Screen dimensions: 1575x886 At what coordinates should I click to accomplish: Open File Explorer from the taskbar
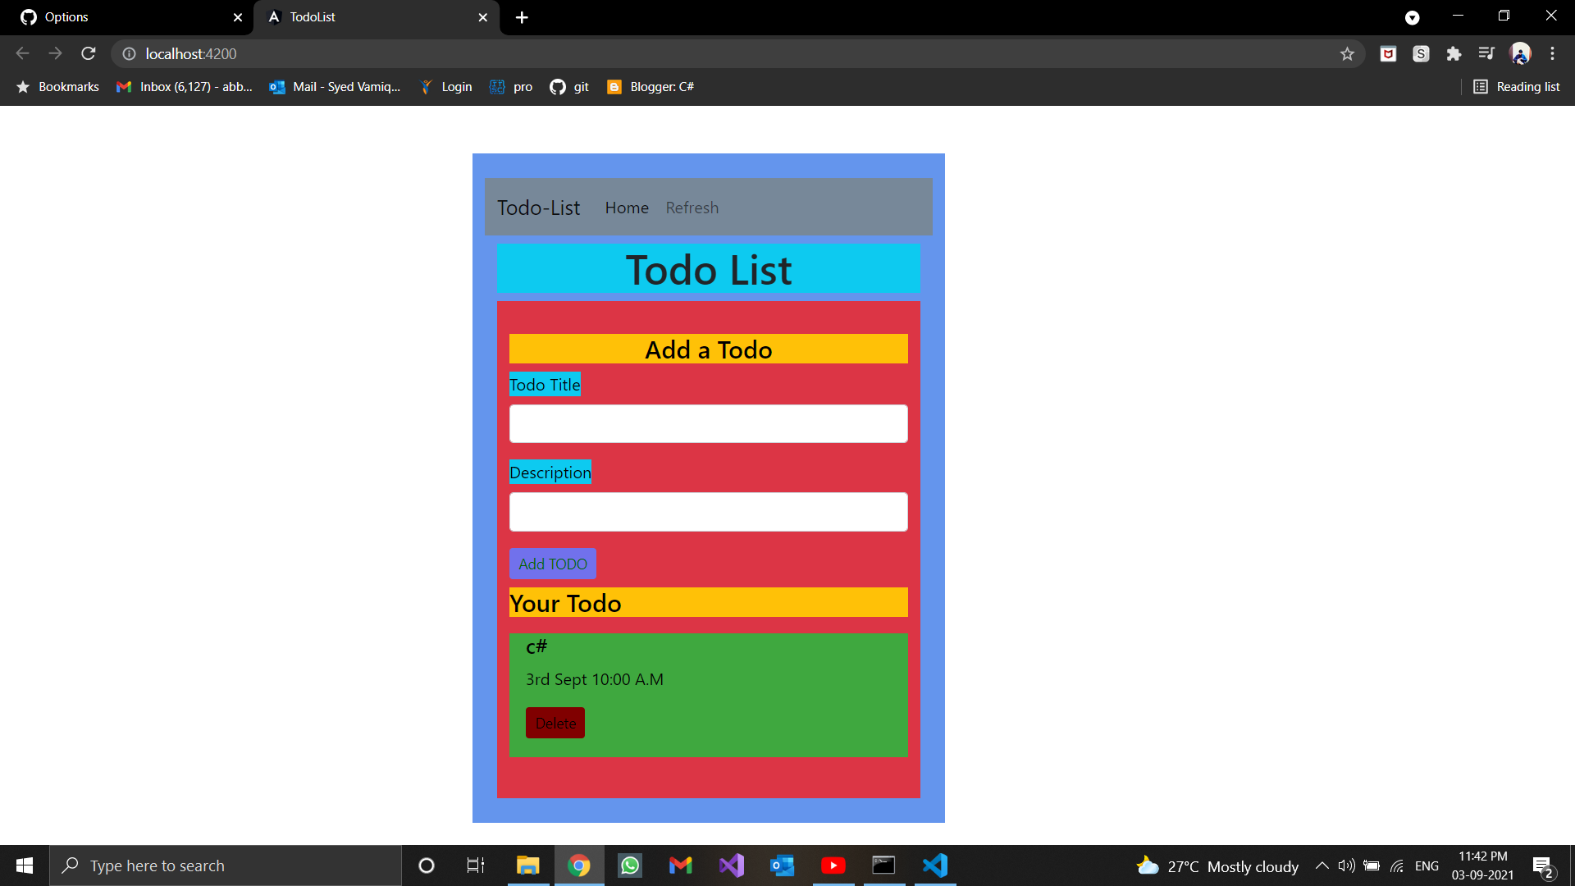(527, 865)
